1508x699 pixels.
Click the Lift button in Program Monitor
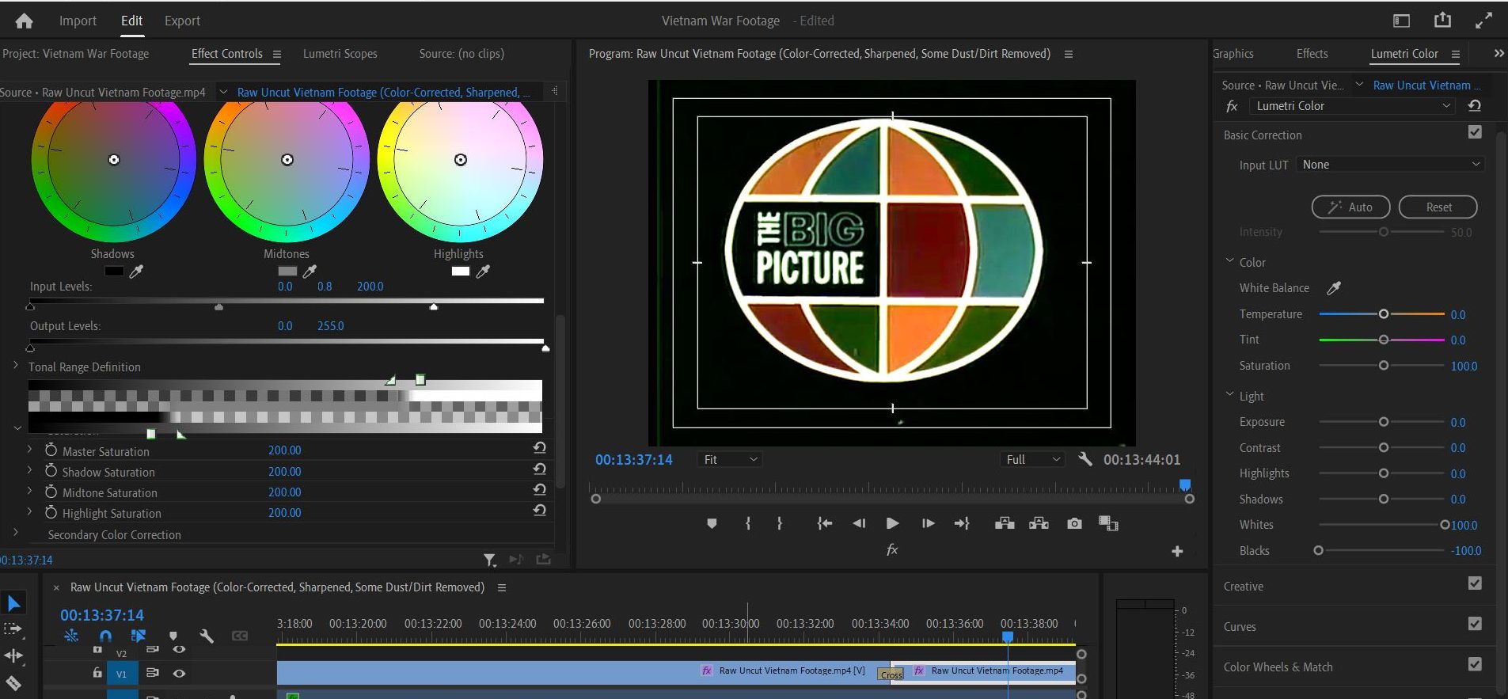(1005, 523)
